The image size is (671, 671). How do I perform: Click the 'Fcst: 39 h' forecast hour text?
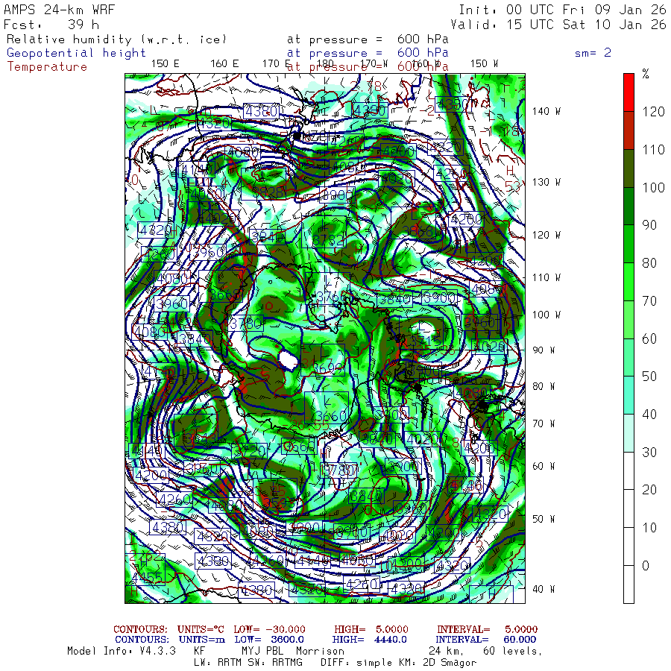pos(51,25)
